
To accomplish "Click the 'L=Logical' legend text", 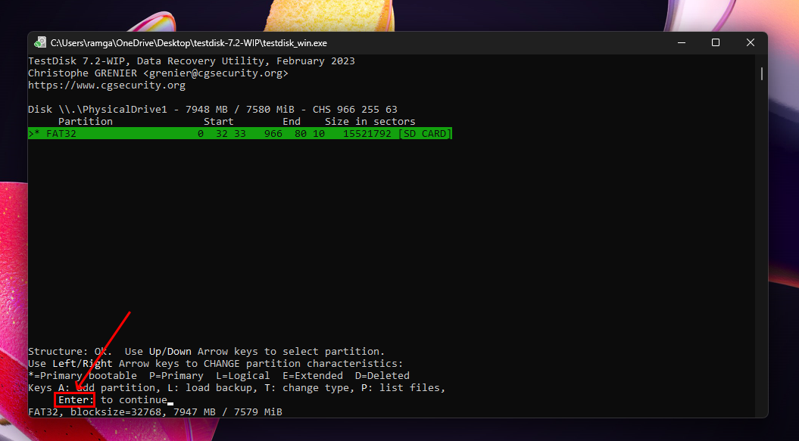I will pyautogui.click(x=242, y=375).
